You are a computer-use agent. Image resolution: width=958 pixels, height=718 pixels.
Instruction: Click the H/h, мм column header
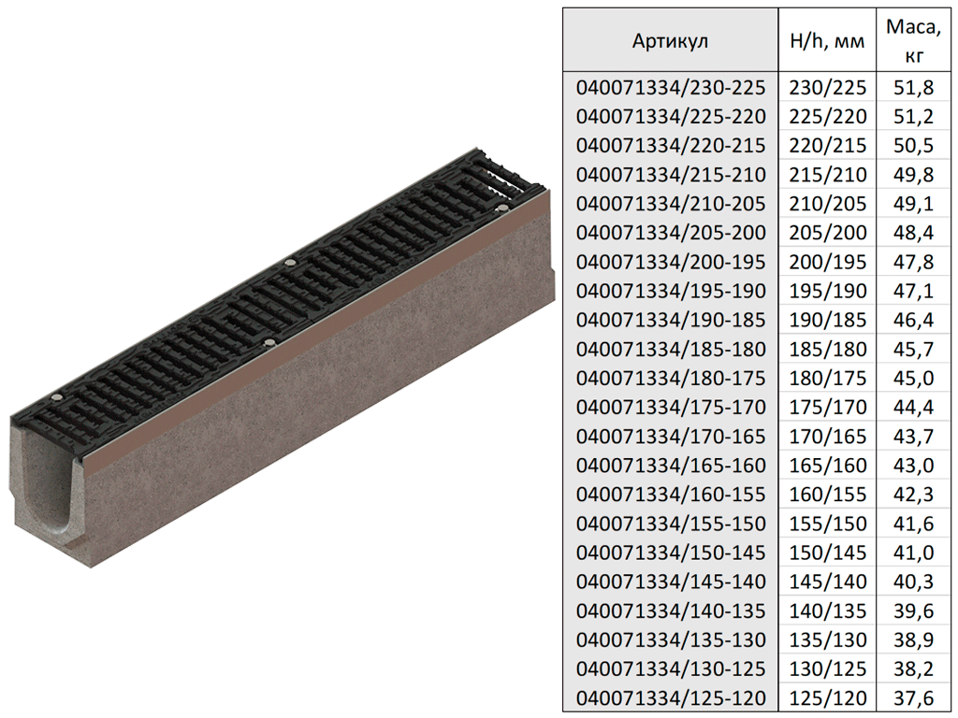pos(827,41)
